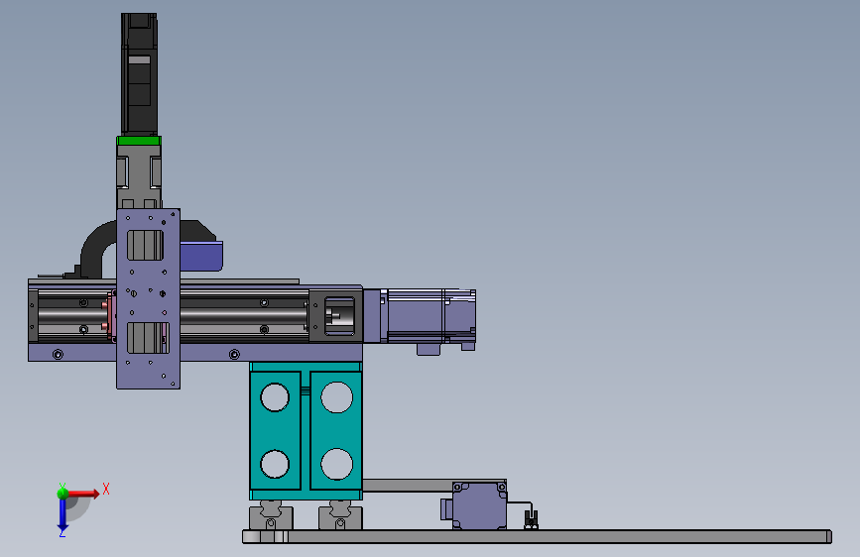
Task: Select the green flange under the black motor
Action: [139, 141]
